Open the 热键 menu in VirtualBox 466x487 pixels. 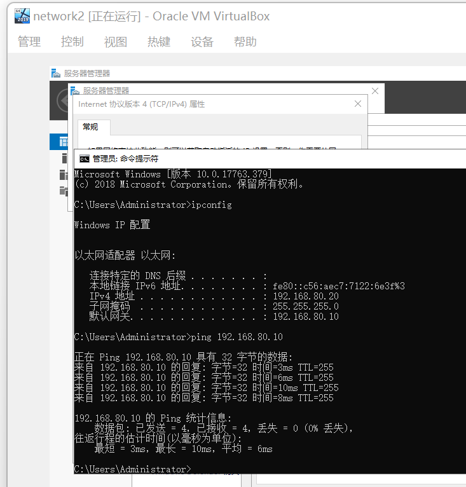[159, 41]
